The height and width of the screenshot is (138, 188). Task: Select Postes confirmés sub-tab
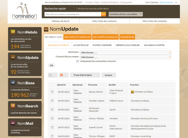(102, 45)
